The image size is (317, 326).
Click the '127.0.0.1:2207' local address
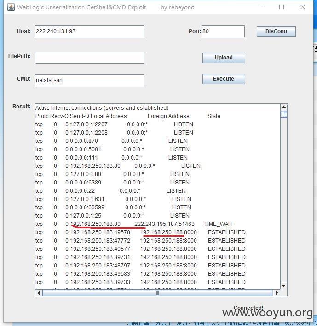(x=89, y=124)
